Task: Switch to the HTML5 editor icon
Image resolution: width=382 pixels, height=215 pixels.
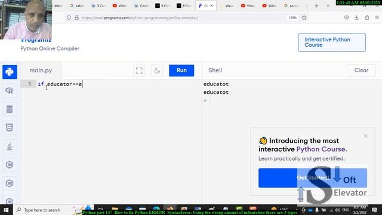Action: (10, 128)
